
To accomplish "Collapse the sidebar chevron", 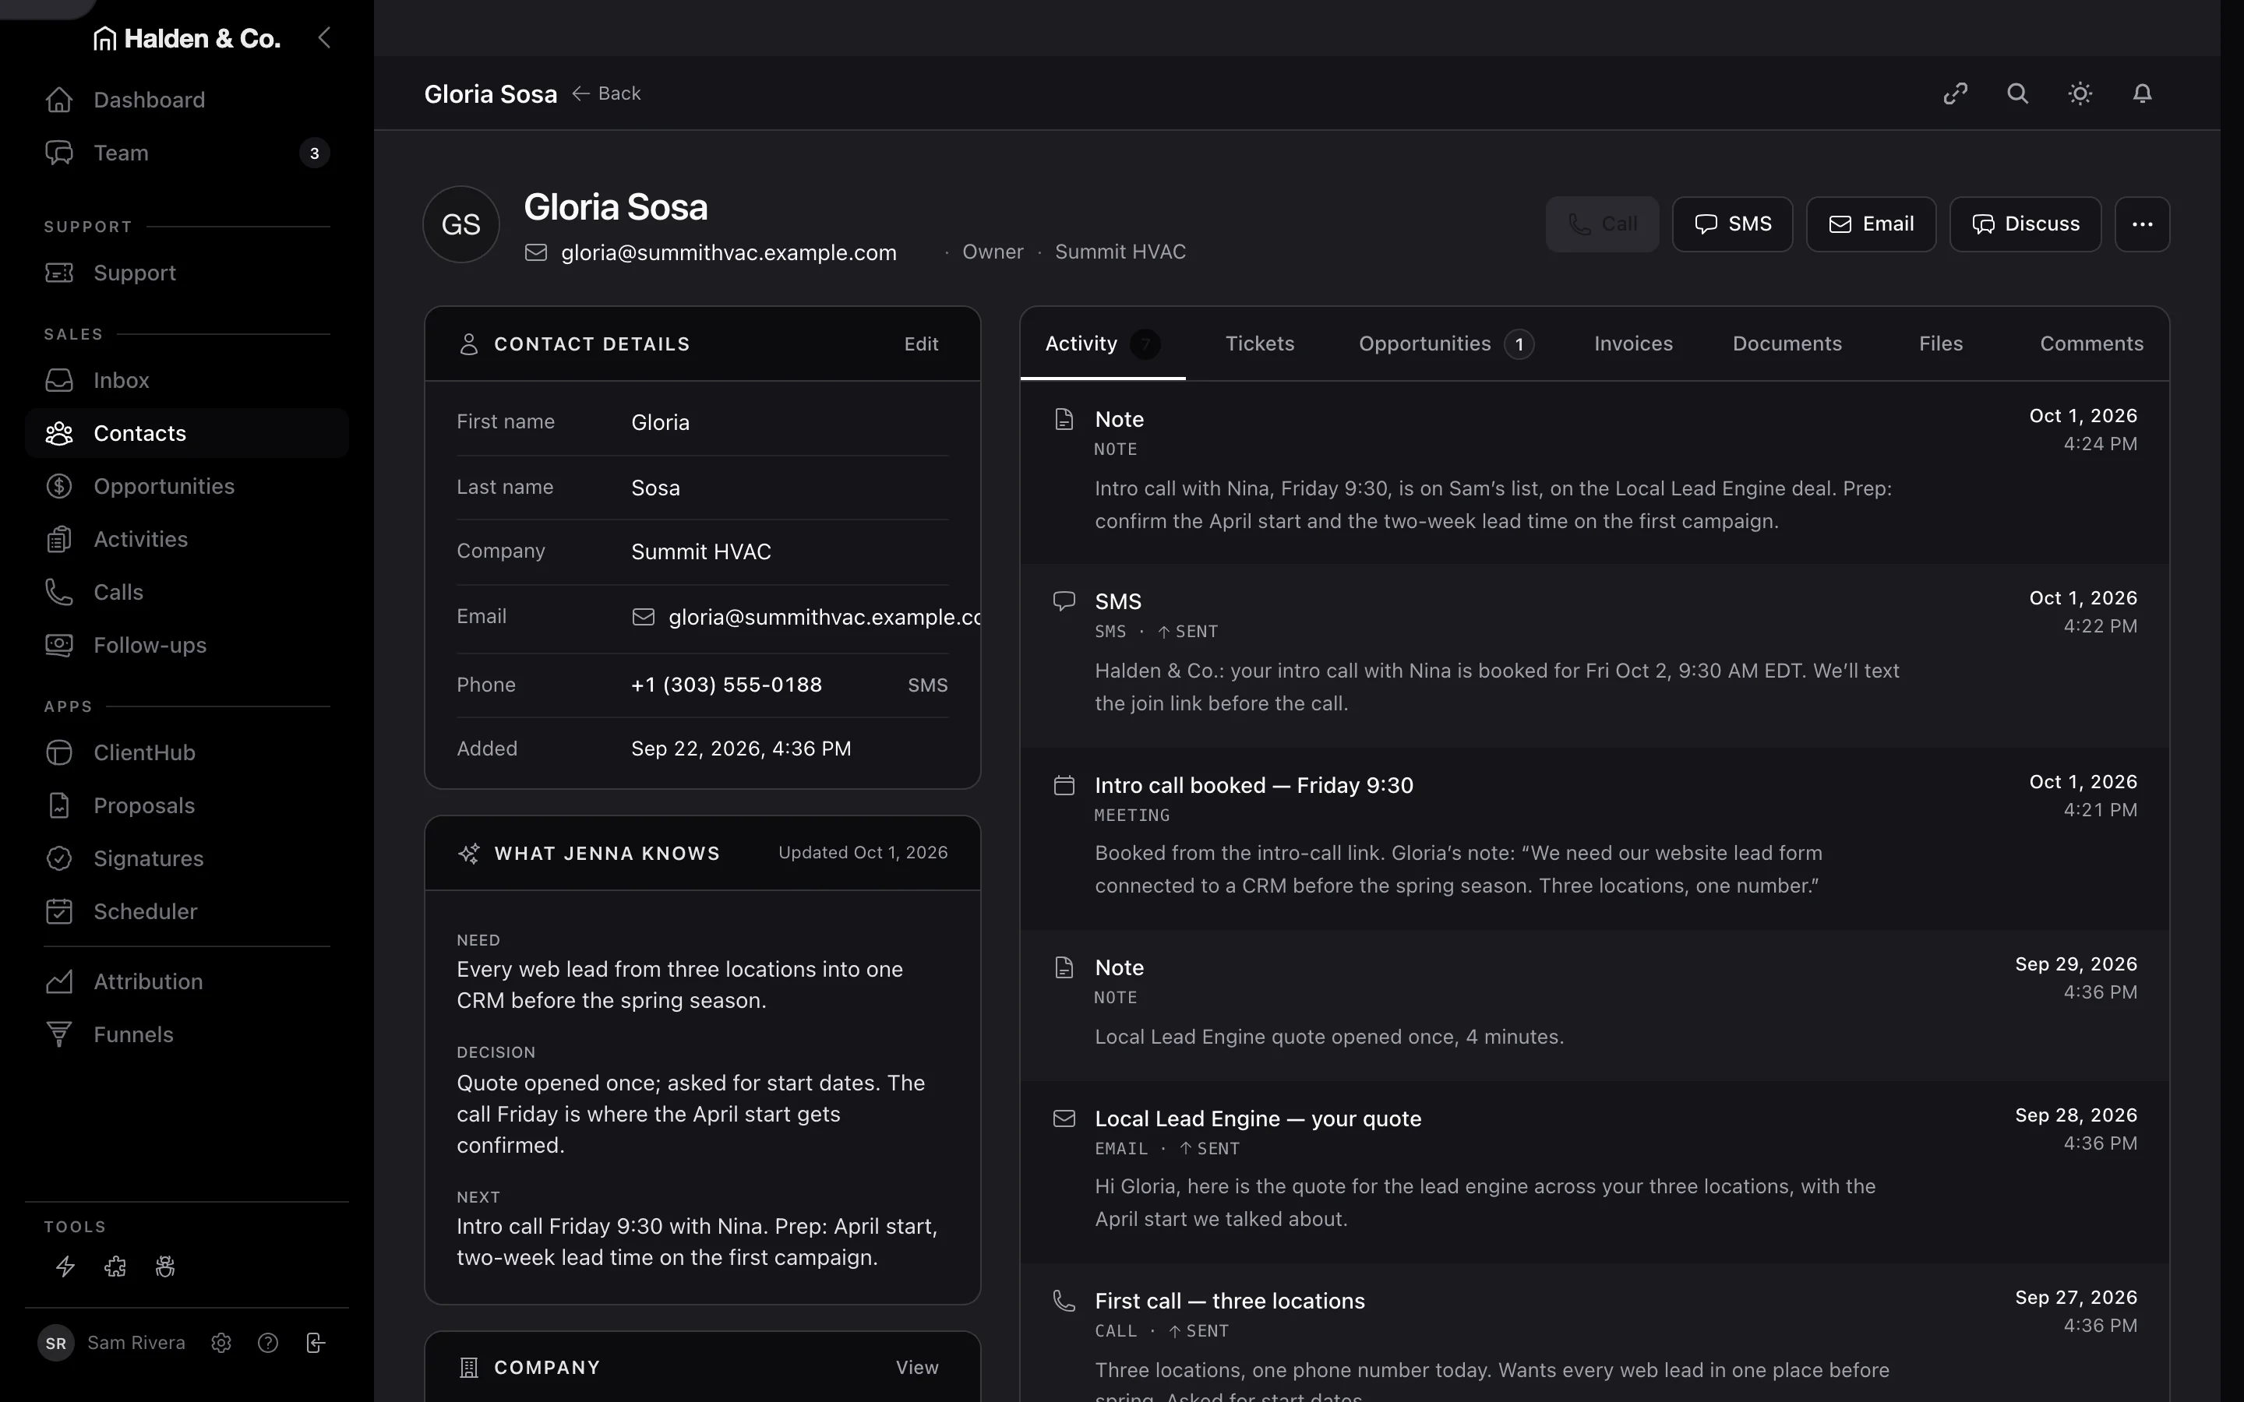I will point(323,38).
